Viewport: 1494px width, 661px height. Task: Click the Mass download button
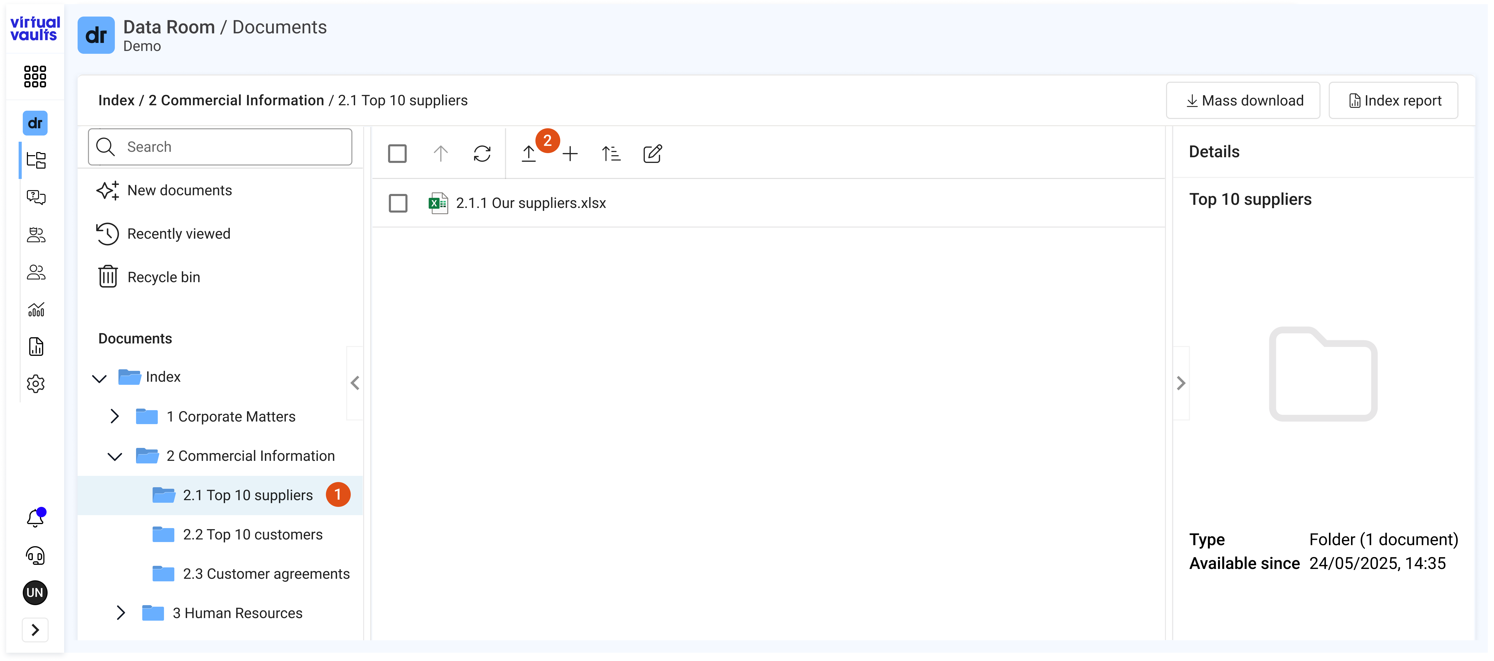[x=1243, y=101]
